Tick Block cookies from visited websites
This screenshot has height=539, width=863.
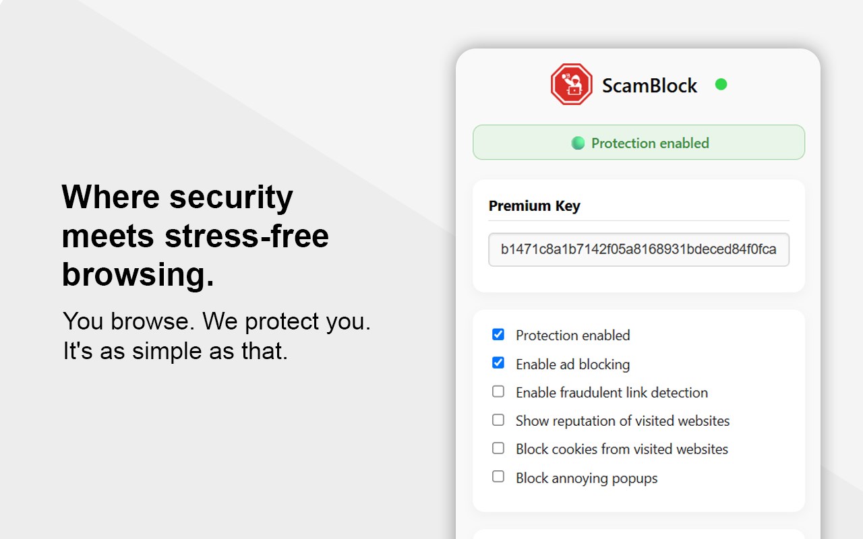click(x=498, y=448)
